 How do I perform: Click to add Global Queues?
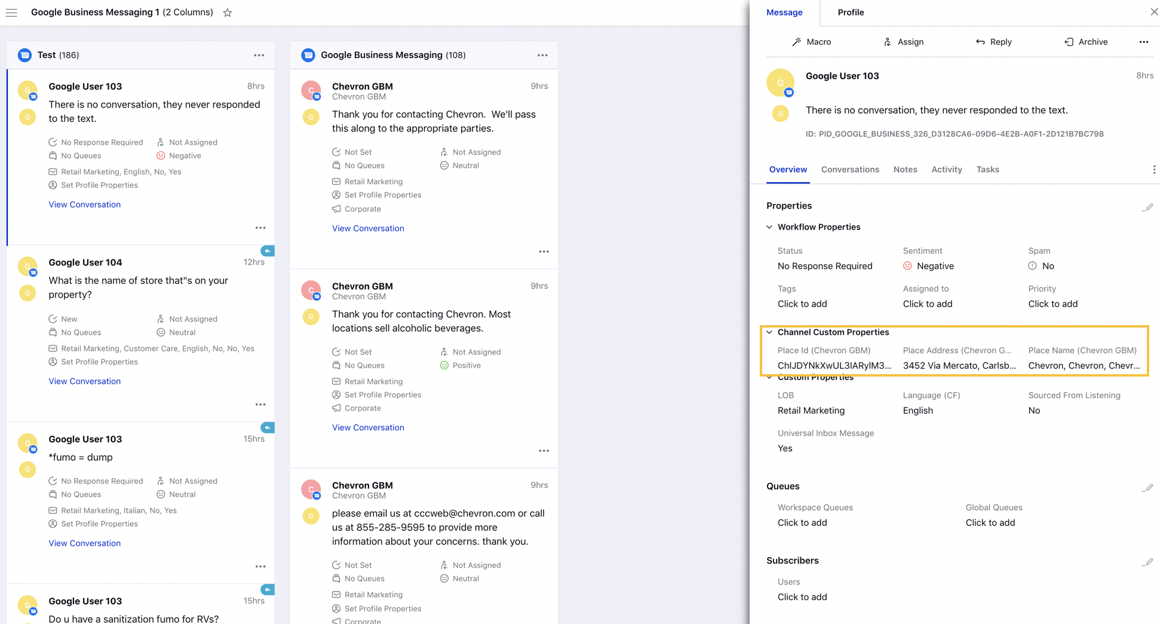click(990, 522)
